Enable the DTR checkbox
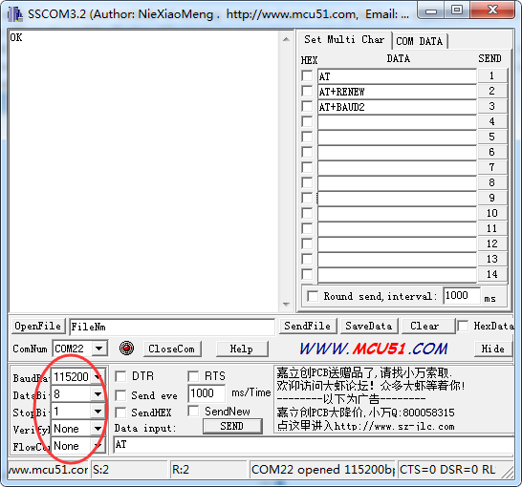522x487 pixels. 120,376
